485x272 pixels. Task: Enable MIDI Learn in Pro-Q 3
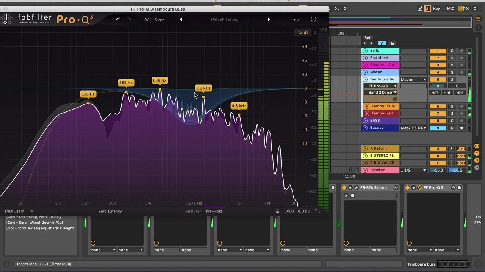tap(15, 211)
